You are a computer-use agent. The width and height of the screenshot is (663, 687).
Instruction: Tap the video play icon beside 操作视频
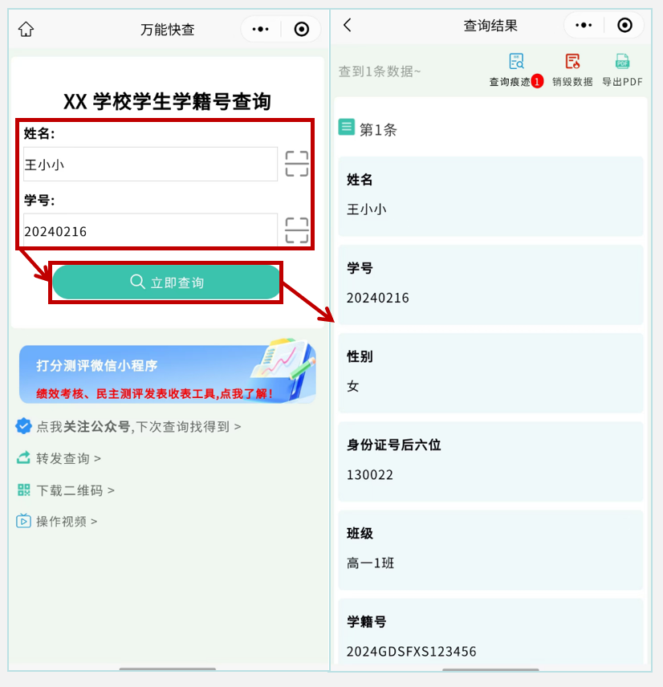(x=23, y=521)
